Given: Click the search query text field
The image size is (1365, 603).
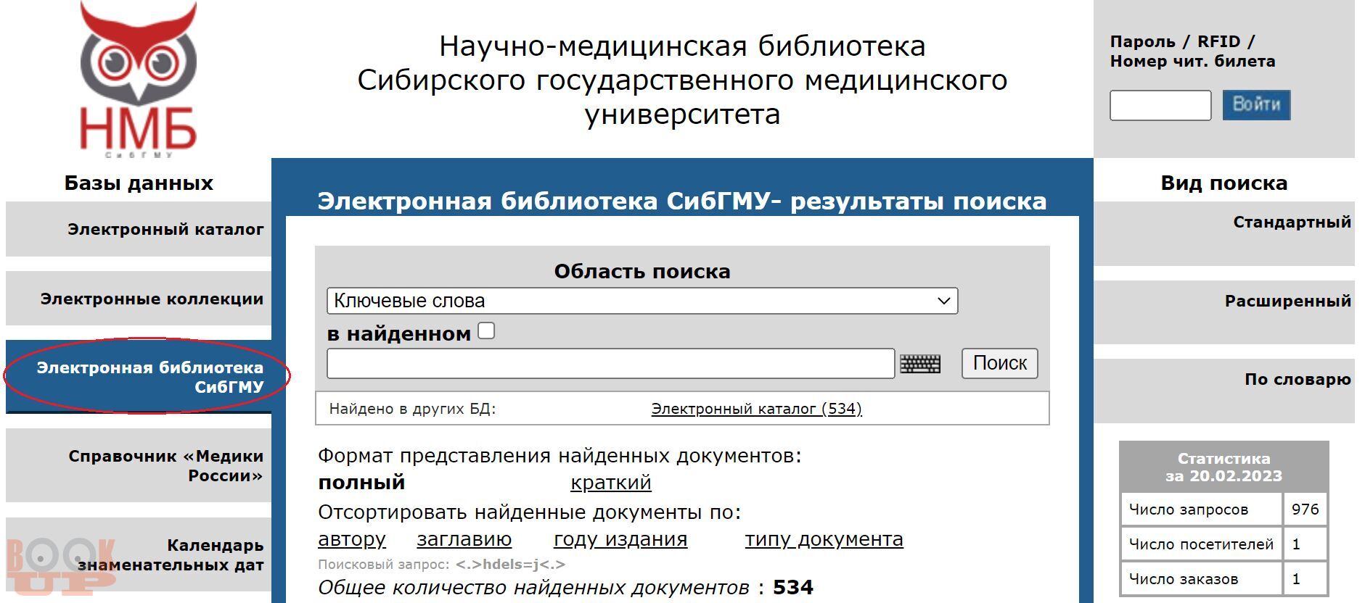Looking at the screenshot, I should [x=610, y=364].
